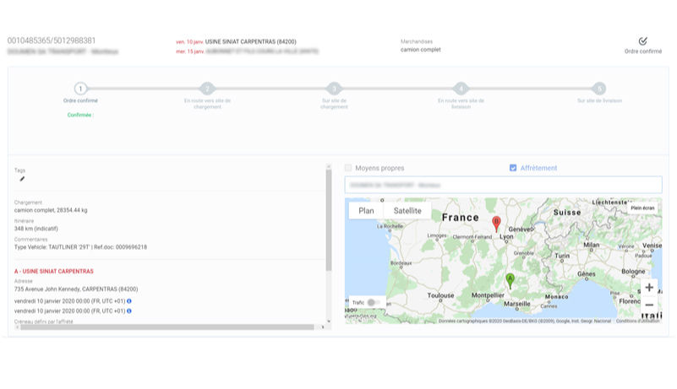Zoom in on the map
Screen dimensions: 677x389
tap(648, 288)
